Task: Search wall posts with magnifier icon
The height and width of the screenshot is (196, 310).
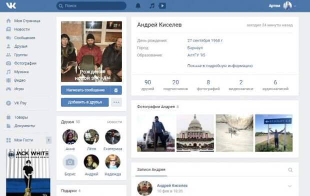Action: click(x=290, y=170)
